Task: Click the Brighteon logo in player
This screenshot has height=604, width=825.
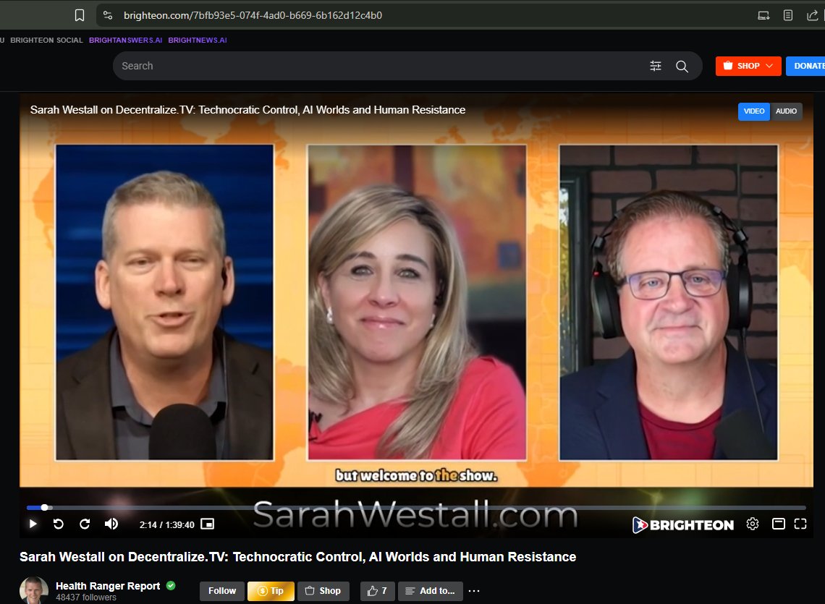Action: click(682, 524)
